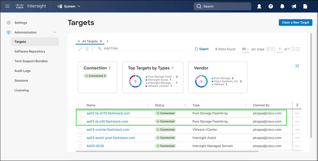Open aa03-vcenter.flashstack.com target link
This screenshot has width=318, height=161.
(108, 130)
